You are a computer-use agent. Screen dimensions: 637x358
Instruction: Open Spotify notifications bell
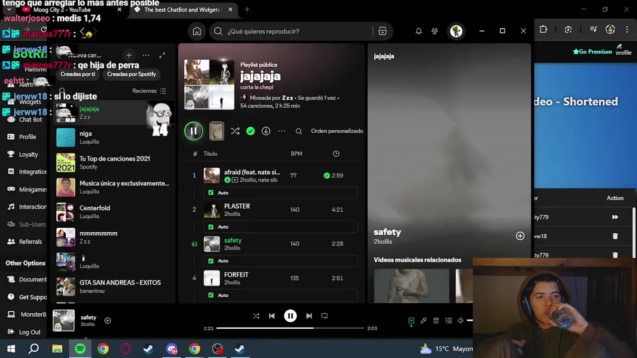(419, 31)
